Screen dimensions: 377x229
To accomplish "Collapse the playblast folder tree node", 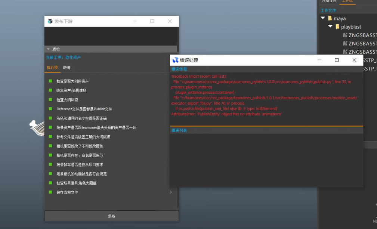I will pos(330,27).
